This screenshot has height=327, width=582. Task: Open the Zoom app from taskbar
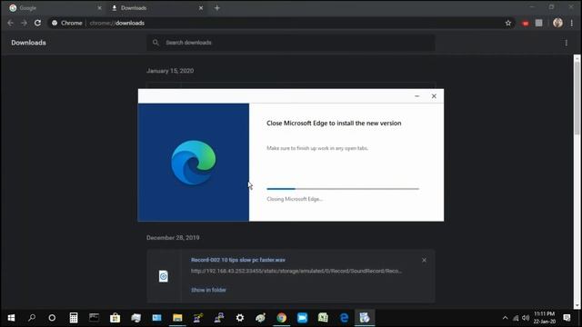coord(302,318)
